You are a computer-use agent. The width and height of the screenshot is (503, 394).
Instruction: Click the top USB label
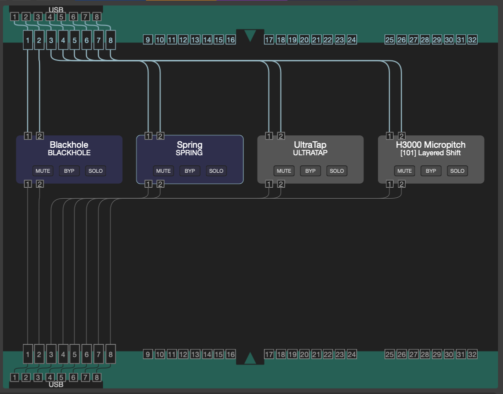tap(56, 9)
